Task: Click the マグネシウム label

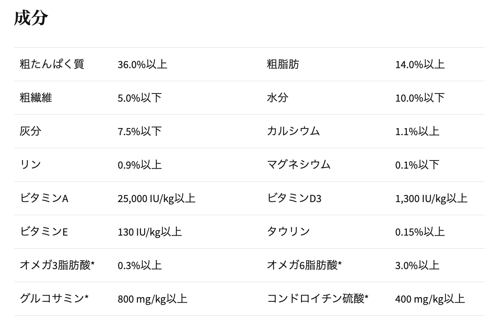Action: pos(298,165)
